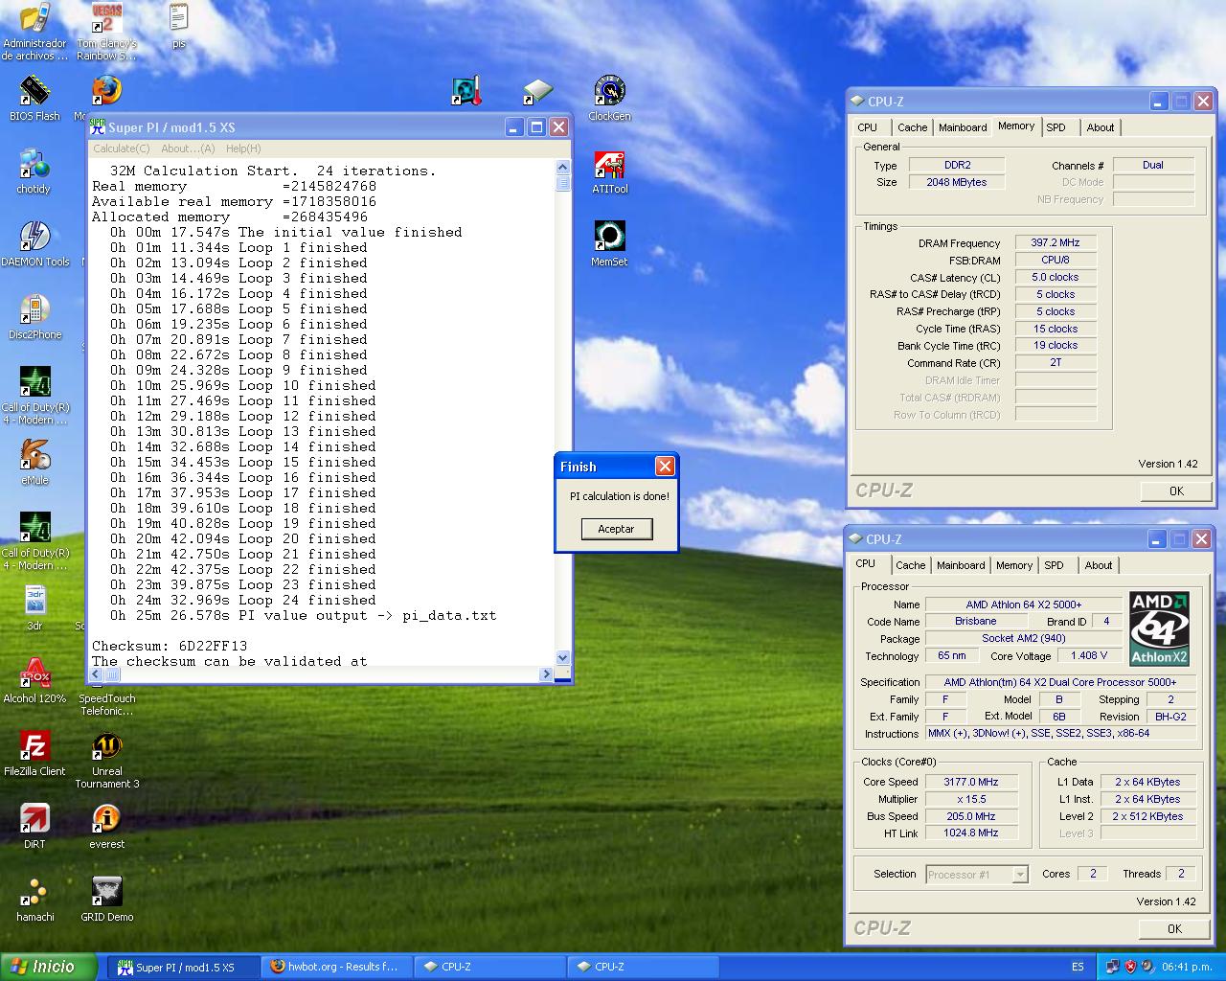Open the ATITool desktop shortcut
The image size is (1226, 981).
(x=609, y=171)
